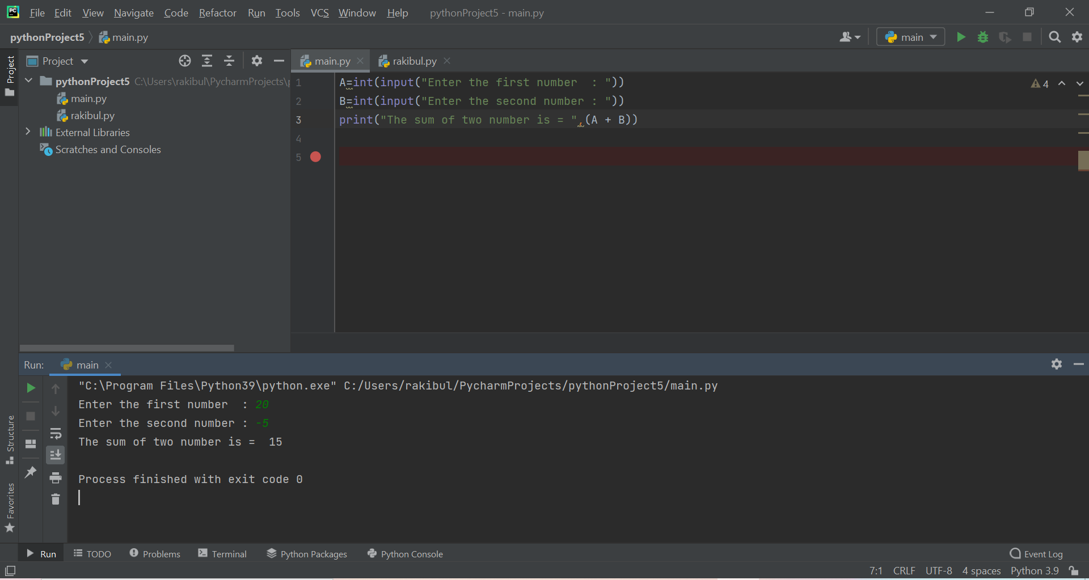Select main.py in project tree
The height and width of the screenshot is (580, 1089).
coord(82,99)
